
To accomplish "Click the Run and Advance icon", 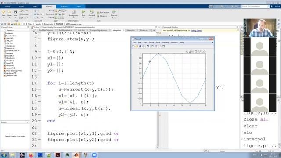I will 92,12.
